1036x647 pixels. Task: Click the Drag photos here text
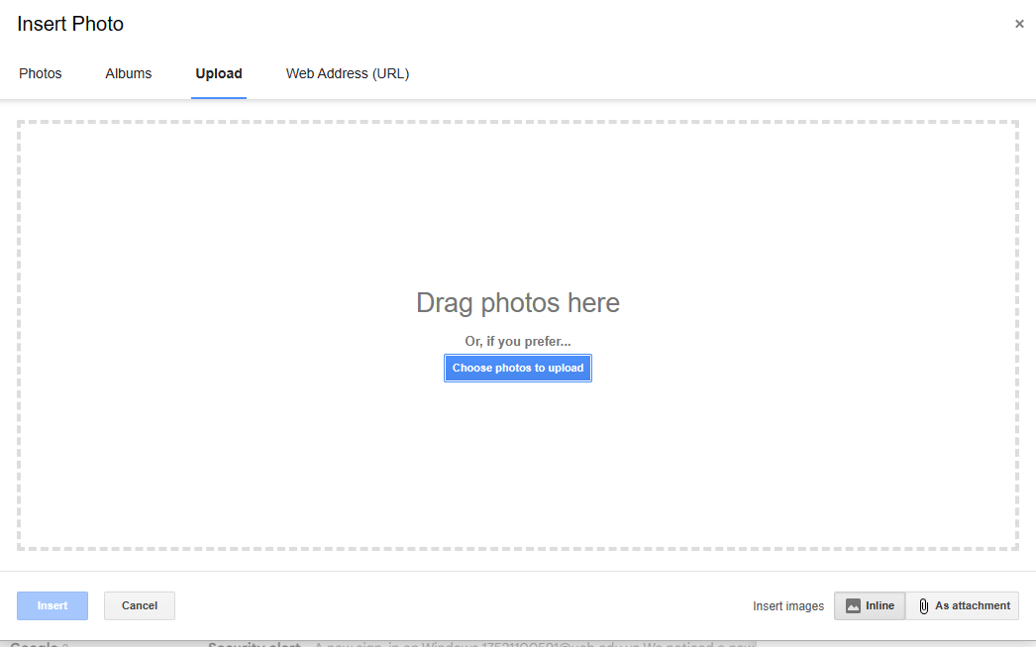point(517,302)
